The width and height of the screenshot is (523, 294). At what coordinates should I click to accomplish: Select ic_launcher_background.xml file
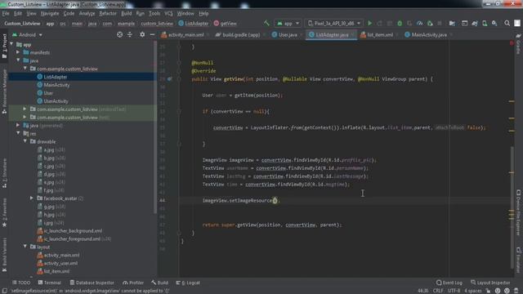(x=73, y=230)
